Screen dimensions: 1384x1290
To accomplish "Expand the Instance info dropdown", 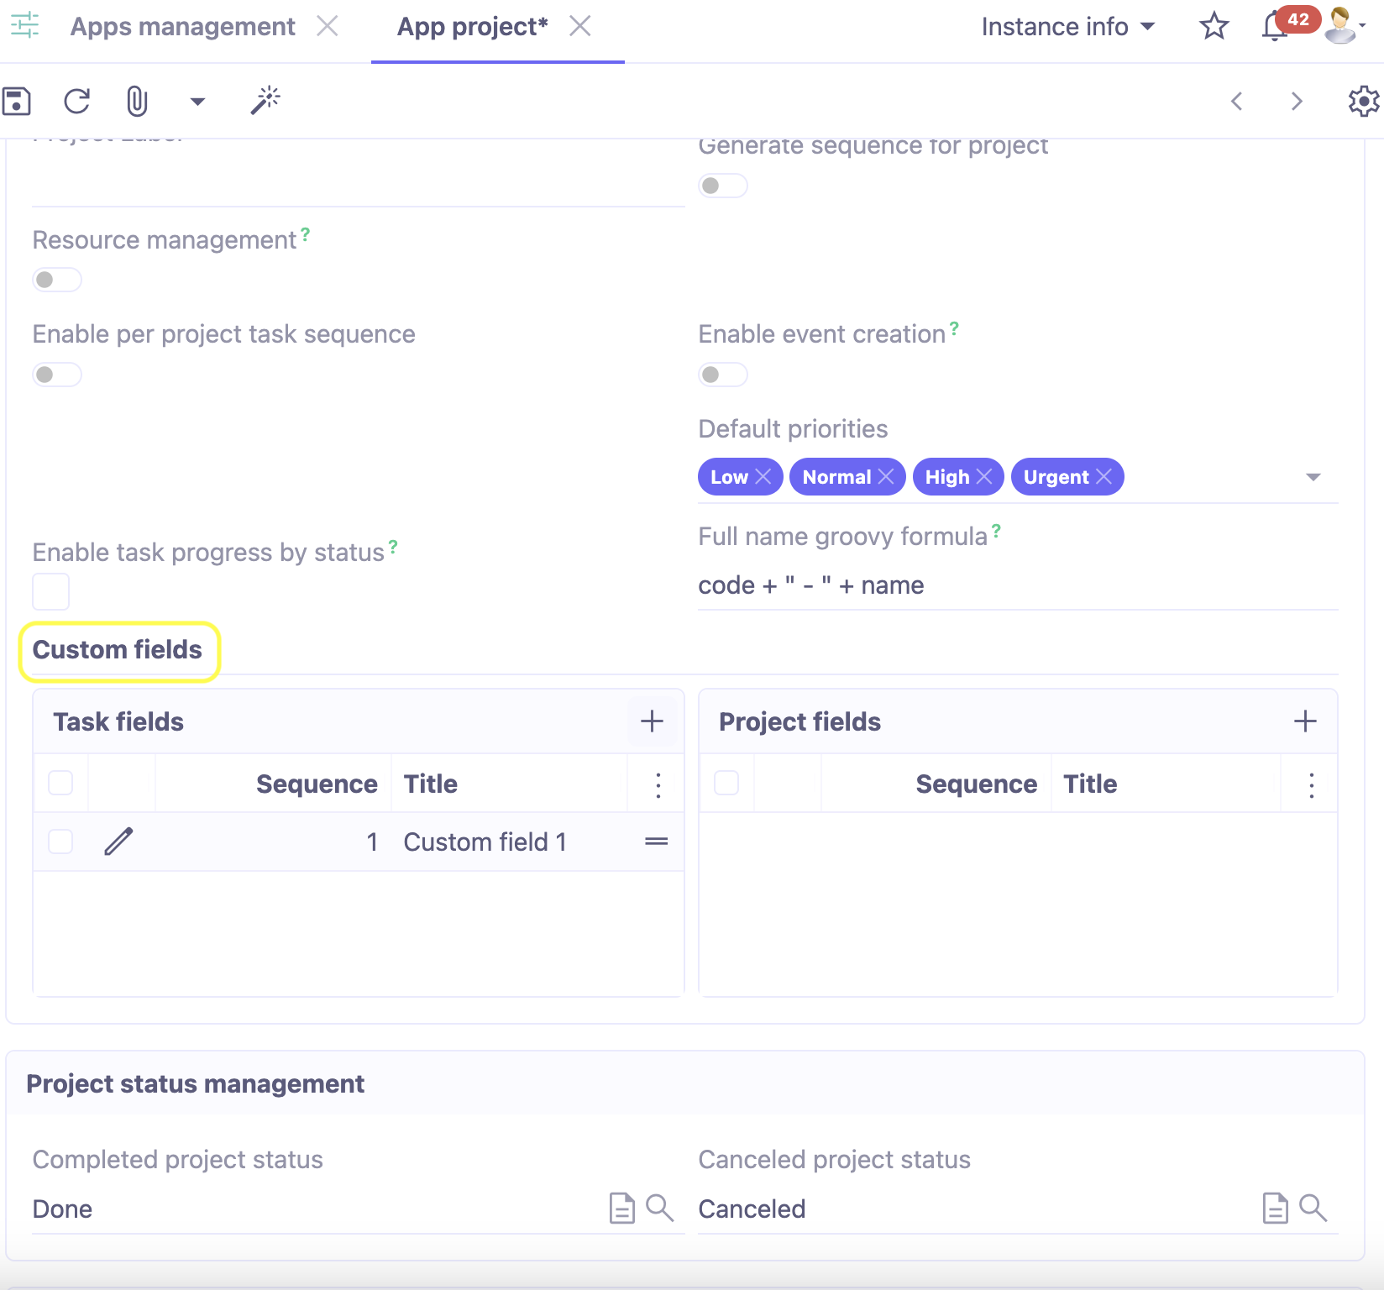I will click(1068, 26).
